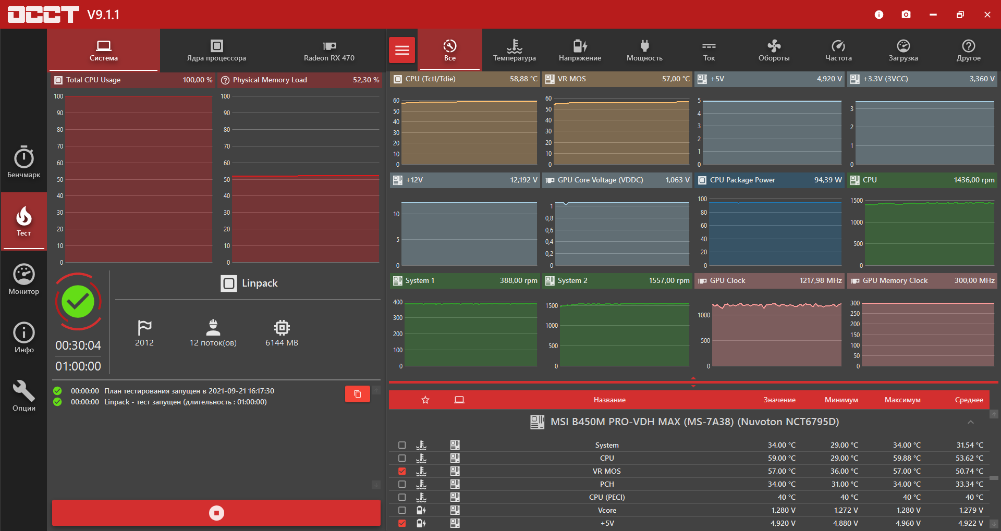
Task: Take a screenshot with the camera icon
Action: (x=906, y=15)
